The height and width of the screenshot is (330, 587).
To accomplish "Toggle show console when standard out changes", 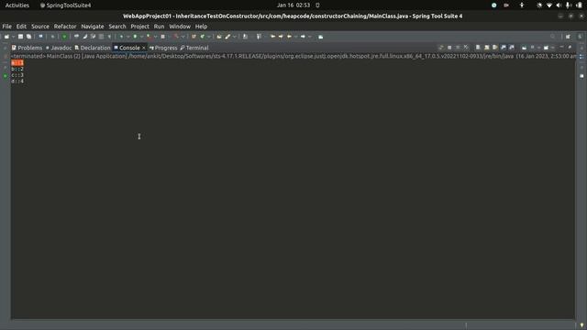I will point(504,48).
